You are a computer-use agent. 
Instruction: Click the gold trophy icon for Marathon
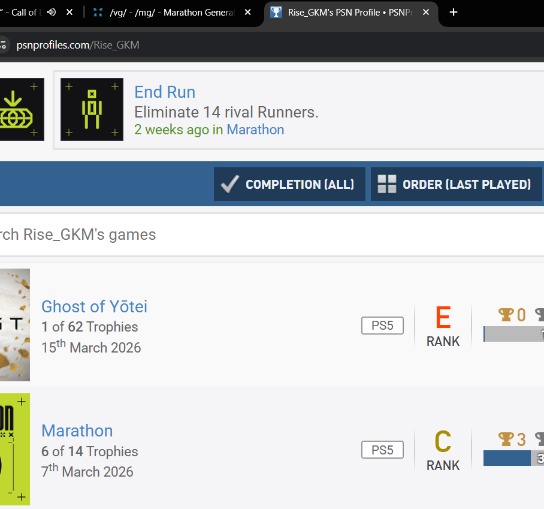coord(506,439)
